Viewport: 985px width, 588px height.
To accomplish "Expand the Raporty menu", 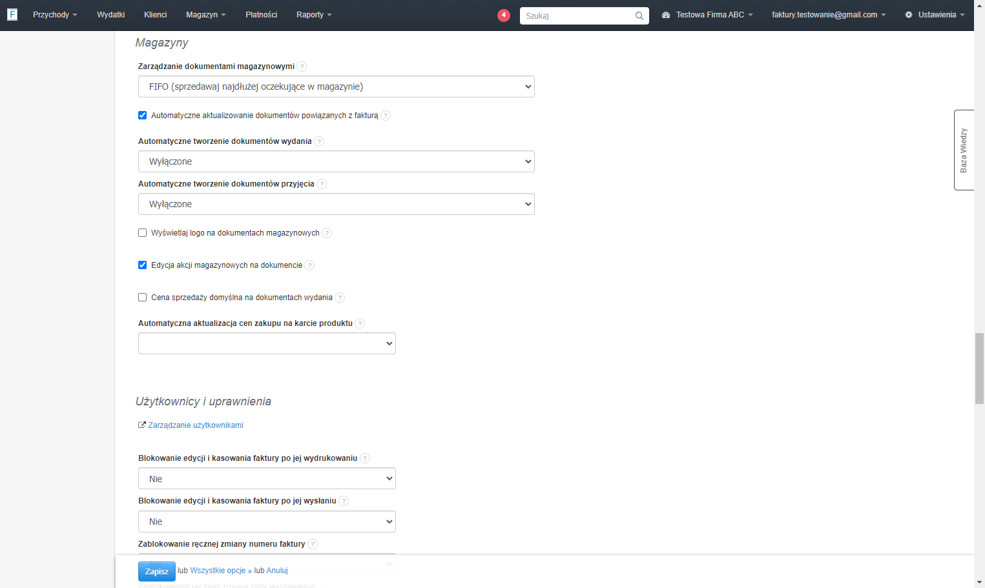I will tap(314, 15).
